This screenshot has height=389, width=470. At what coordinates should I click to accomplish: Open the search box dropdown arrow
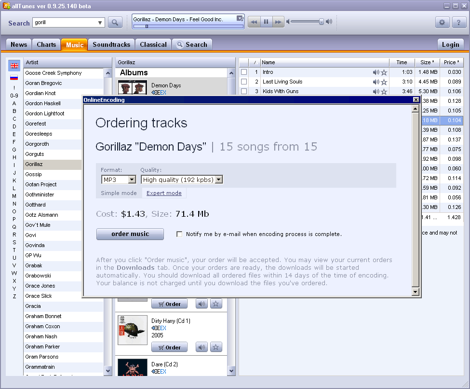click(x=100, y=23)
